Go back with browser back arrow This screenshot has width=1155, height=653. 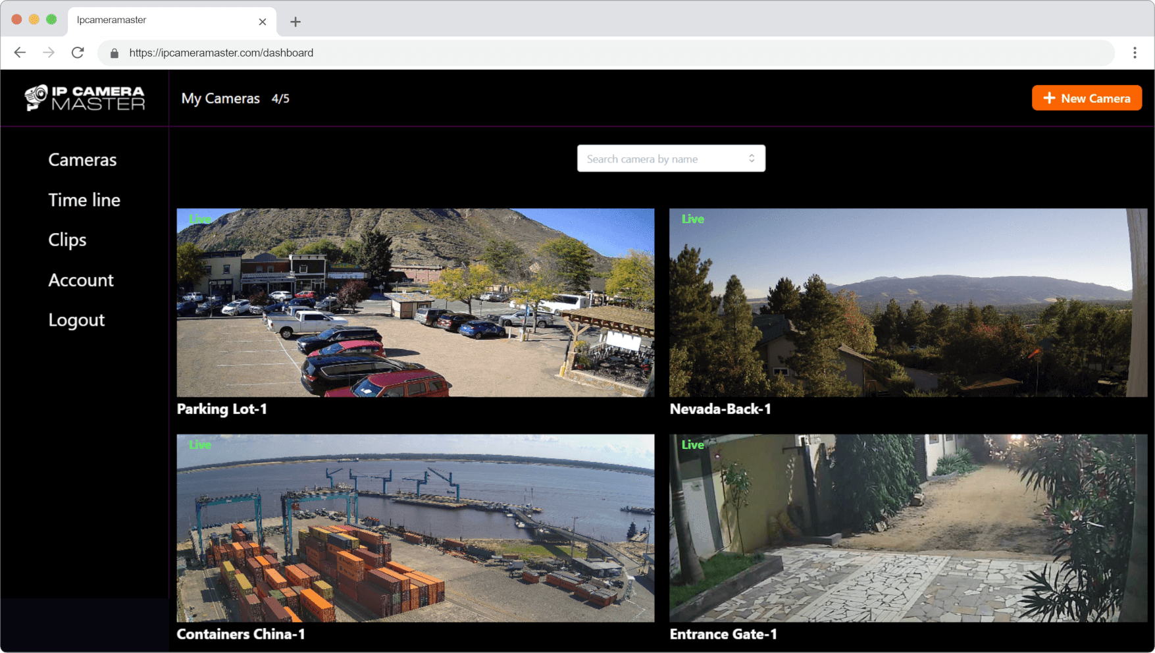point(20,53)
